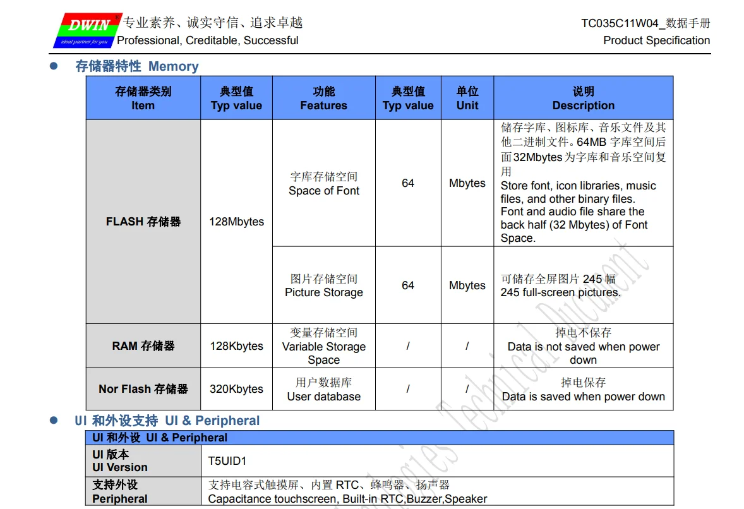
Task: Click the 'Product Specification' header text
Action: pyautogui.click(x=656, y=41)
